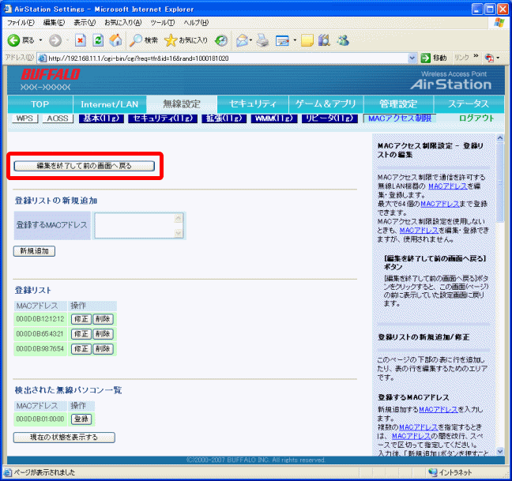The image size is (512, 481).
Task: Open the ツール(T) menu
Action: tap(162, 23)
